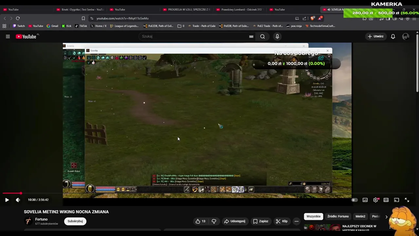The height and width of the screenshot is (236, 419).
Task: Open the Trade - Path of Exile bookmark
Action: [x=202, y=26]
